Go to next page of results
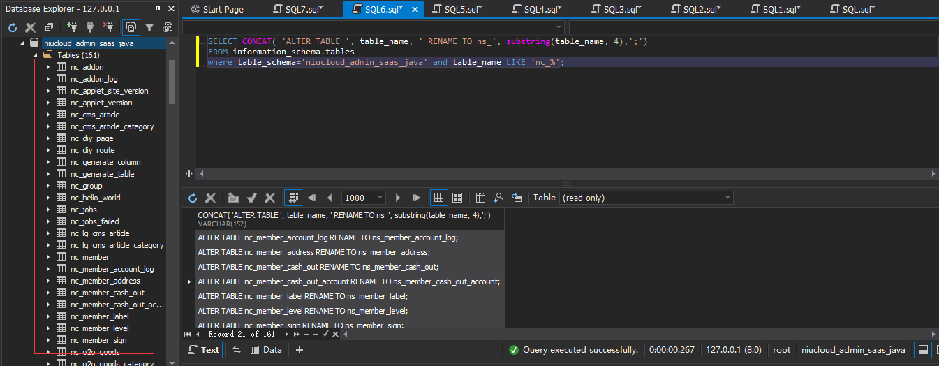Viewport: 939px width, 366px height. pyautogui.click(x=398, y=198)
